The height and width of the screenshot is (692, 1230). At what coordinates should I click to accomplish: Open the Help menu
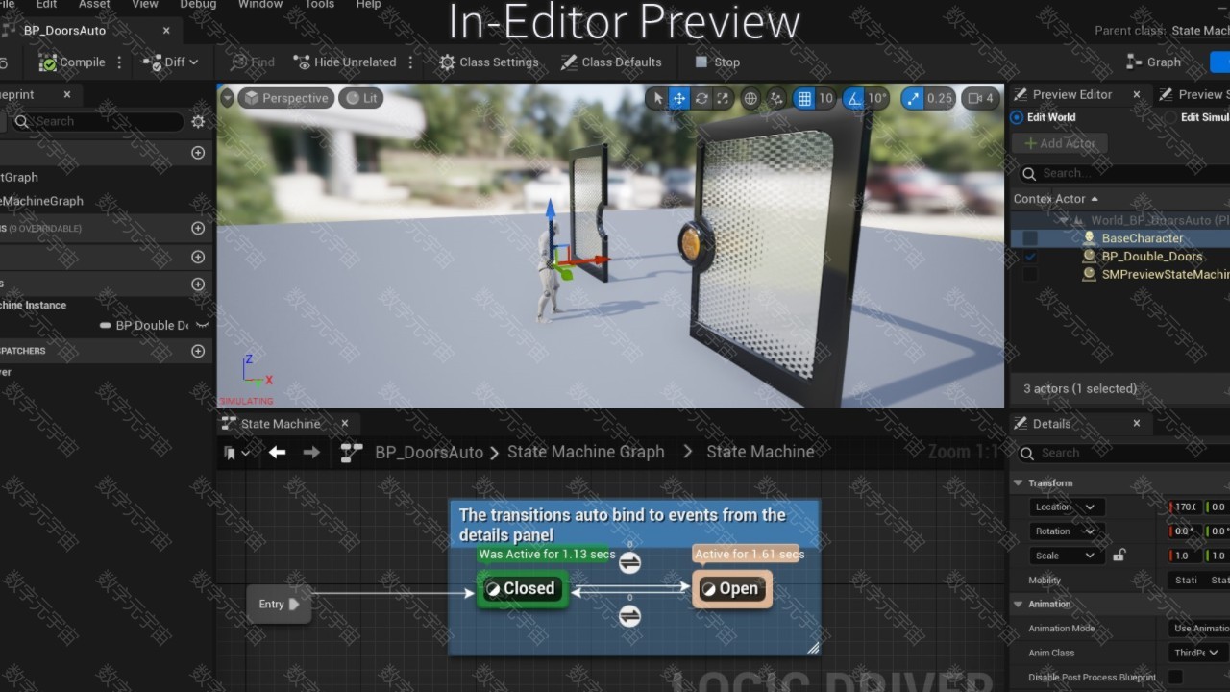click(x=369, y=5)
